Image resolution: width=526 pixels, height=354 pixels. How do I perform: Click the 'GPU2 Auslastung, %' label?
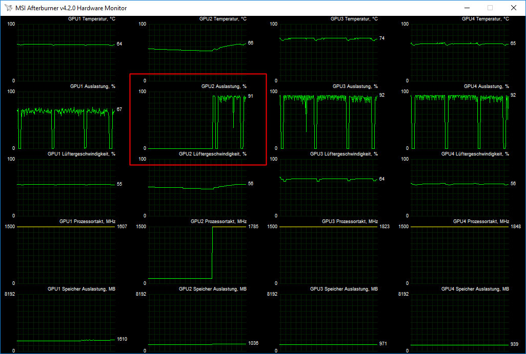(x=224, y=86)
